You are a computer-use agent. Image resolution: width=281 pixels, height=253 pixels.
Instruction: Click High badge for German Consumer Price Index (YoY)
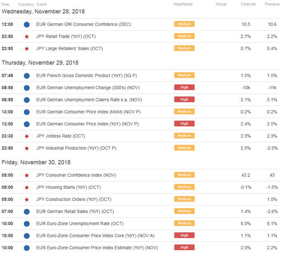pos(184,123)
